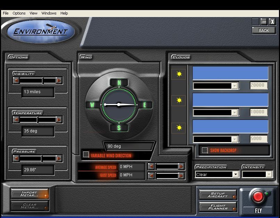The image size is (280, 218).
Task: Click the Pressure slider track
Action: click(38, 158)
